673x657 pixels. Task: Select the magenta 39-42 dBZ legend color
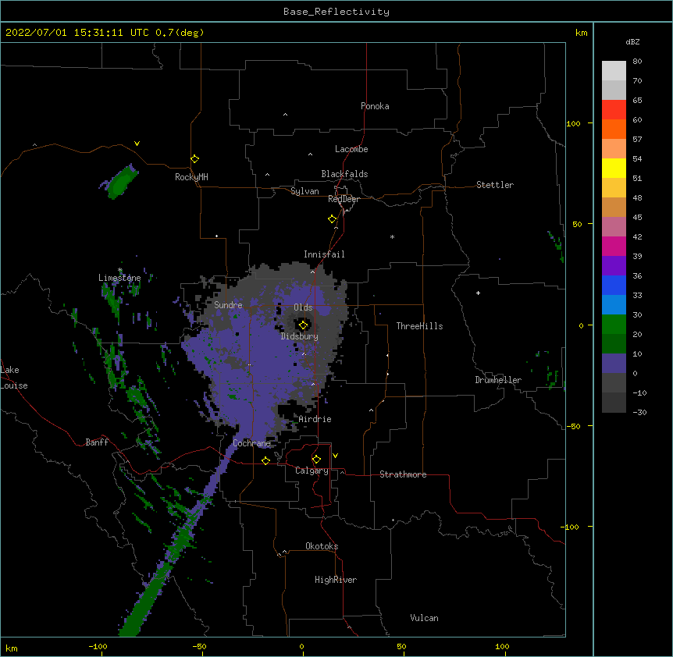pos(614,247)
